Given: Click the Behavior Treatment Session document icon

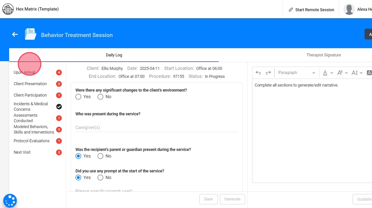Looking at the screenshot, I should [x=31, y=34].
